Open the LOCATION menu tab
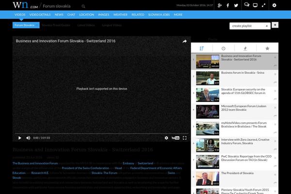The height and width of the screenshot is (194, 291). click(x=87, y=15)
